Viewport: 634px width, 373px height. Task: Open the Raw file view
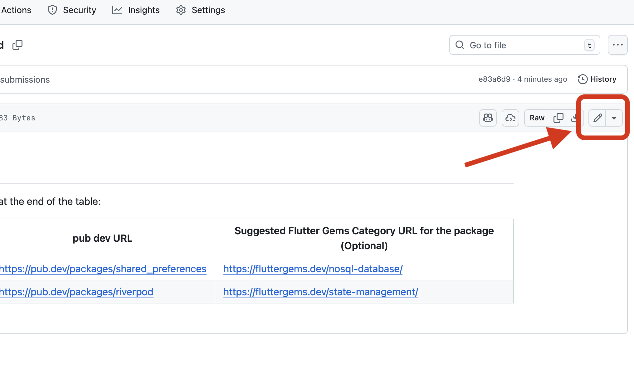537,118
